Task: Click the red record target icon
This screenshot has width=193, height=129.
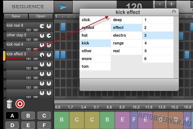Action: (x=20, y=104)
